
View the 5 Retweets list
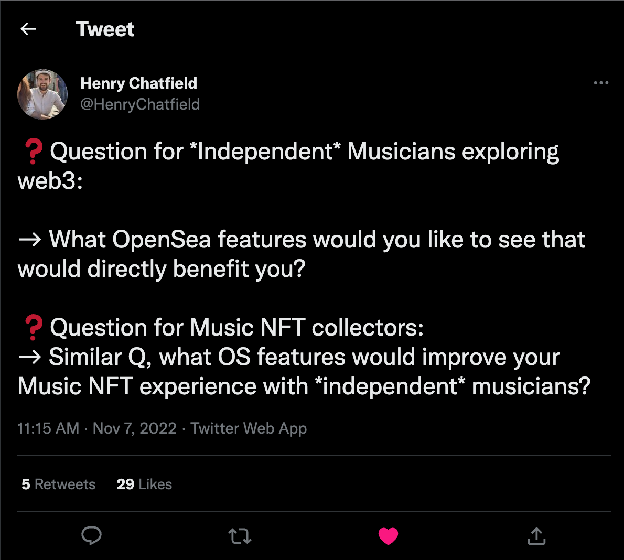pos(58,484)
